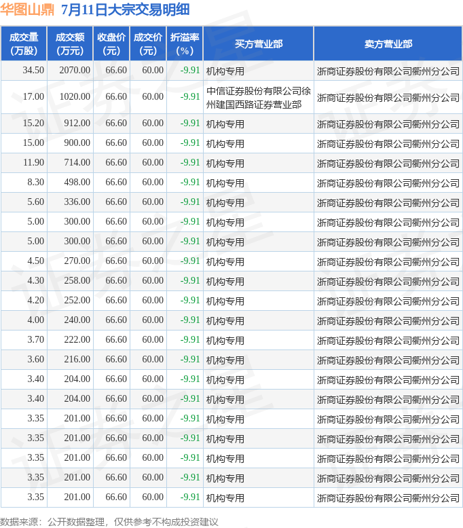Click the 7月11日大宗交易明细 heading

(x=126, y=10)
